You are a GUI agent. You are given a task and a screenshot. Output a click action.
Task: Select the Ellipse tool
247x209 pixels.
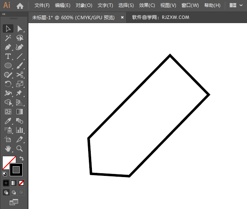pos(8,65)
